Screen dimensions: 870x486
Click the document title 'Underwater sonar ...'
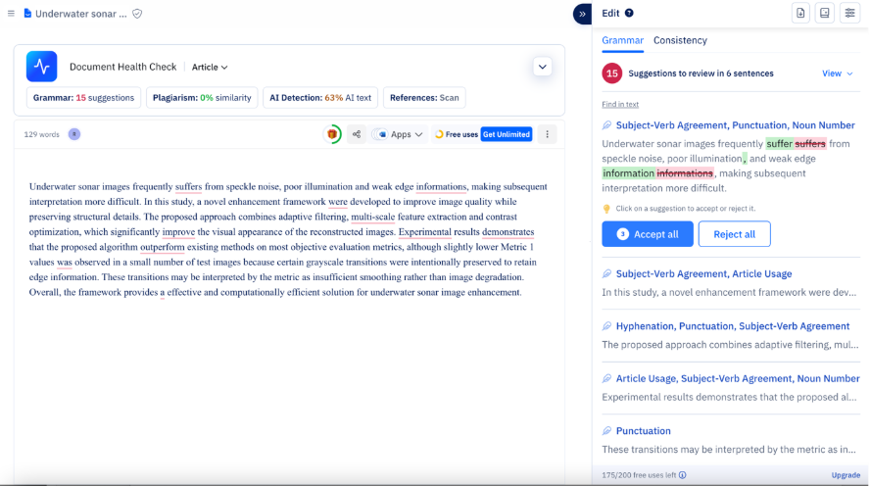click(81, 14)
